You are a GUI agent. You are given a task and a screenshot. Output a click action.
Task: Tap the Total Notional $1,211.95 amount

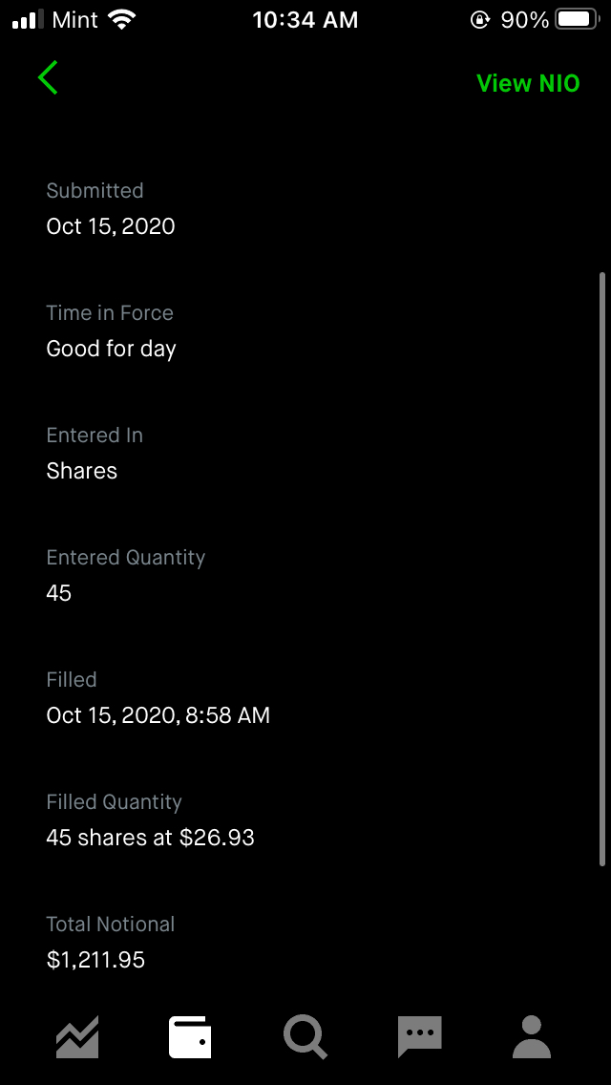[95, 960]
